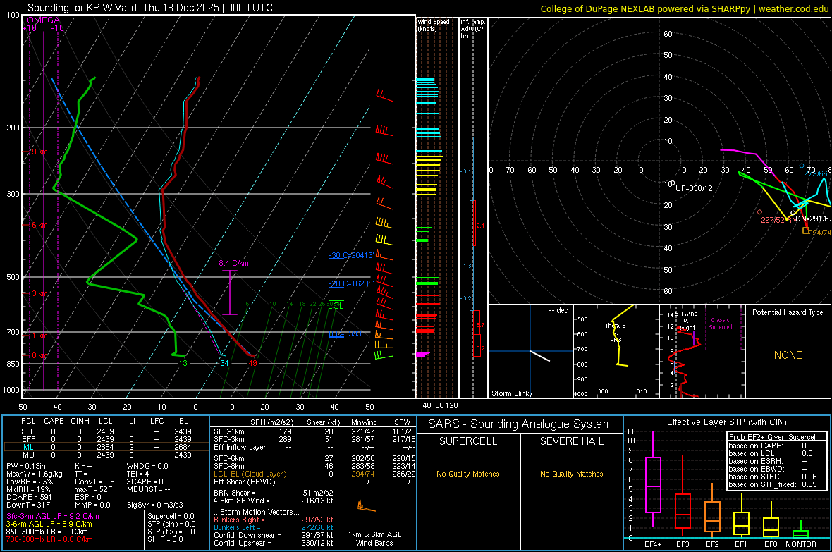The height and width of the screenshot is (552, 832).
Task: Click the 'Corfidi Upshear = 330/12 kt' line
Action: click(274, 543)
